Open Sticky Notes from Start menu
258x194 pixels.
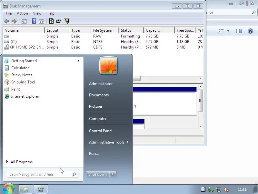43,75
